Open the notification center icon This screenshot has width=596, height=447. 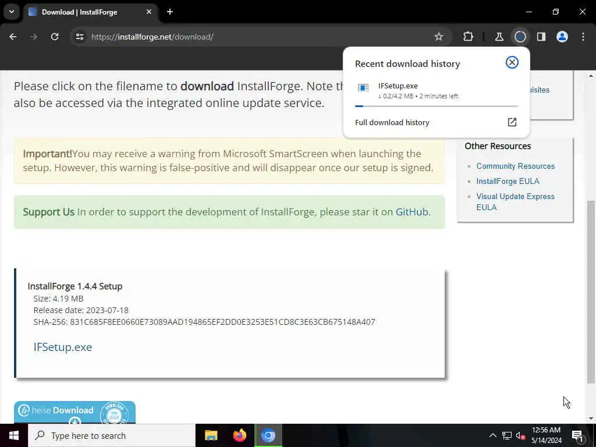pyautogui.click(x=578, y=436)
